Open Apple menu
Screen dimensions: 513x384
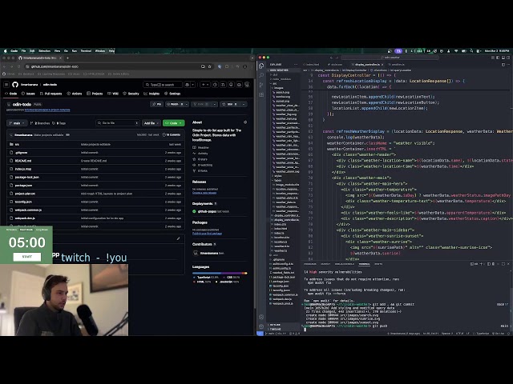[x=6, y=51]
